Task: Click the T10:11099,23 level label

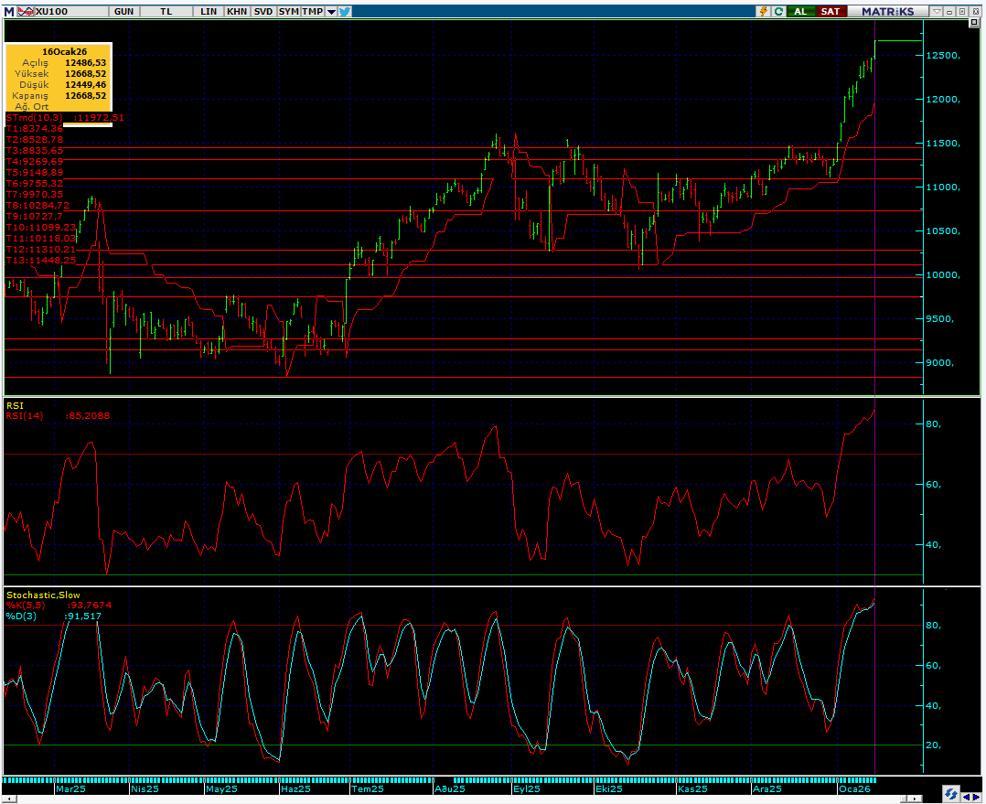Action: click(41, 228)
